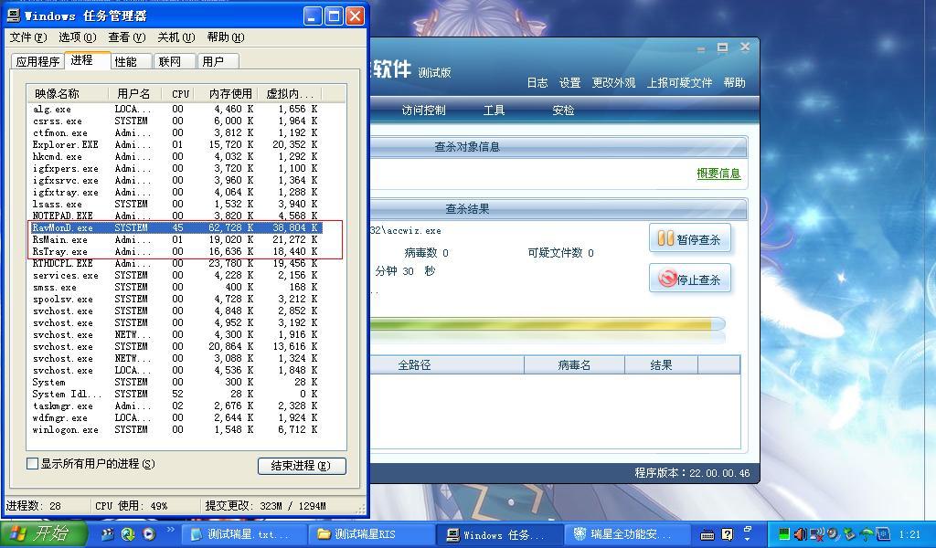
Task: Select the RsMain.exe process row
Action: [x=176, y=239]
